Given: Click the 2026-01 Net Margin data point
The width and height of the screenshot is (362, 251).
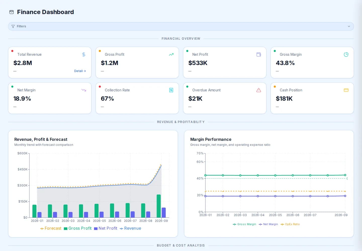Looking at the screenshot, I should click(x=205, y=196).
